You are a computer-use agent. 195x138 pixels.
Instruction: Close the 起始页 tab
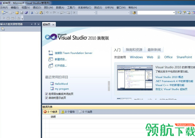pos(53,25)
